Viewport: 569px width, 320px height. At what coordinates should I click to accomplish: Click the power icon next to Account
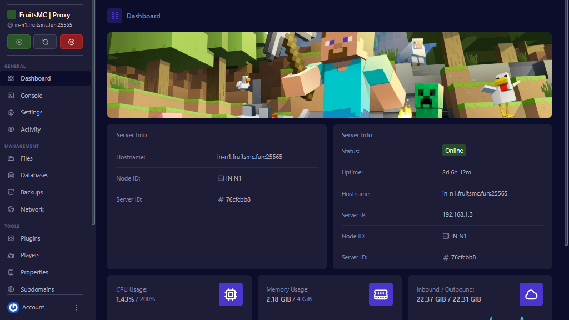coord(12,307)
